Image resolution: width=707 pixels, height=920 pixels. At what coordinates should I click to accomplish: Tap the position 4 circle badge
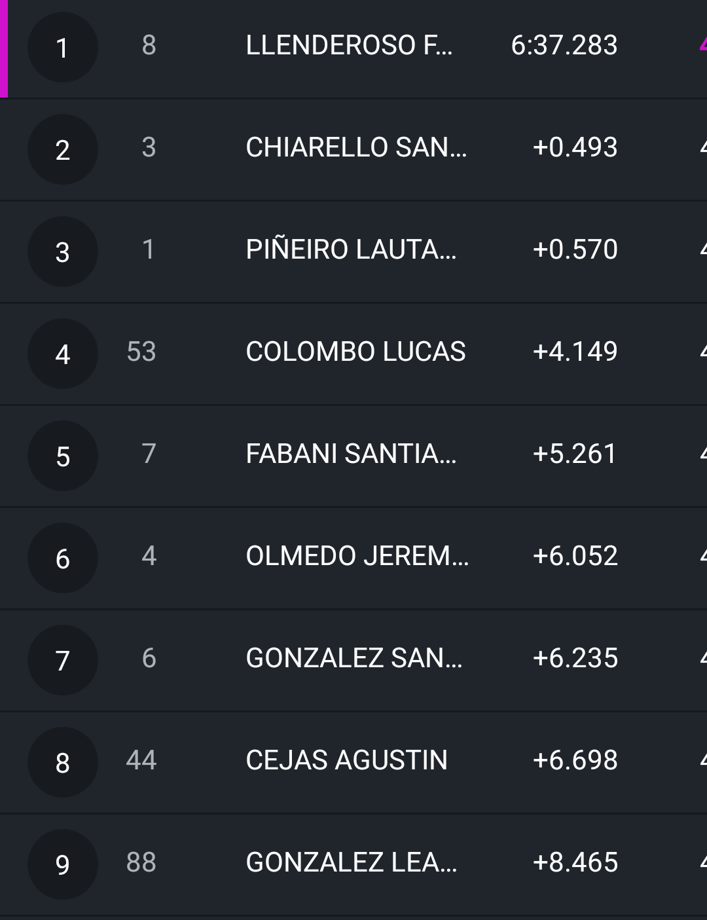[x=63, y=354]
